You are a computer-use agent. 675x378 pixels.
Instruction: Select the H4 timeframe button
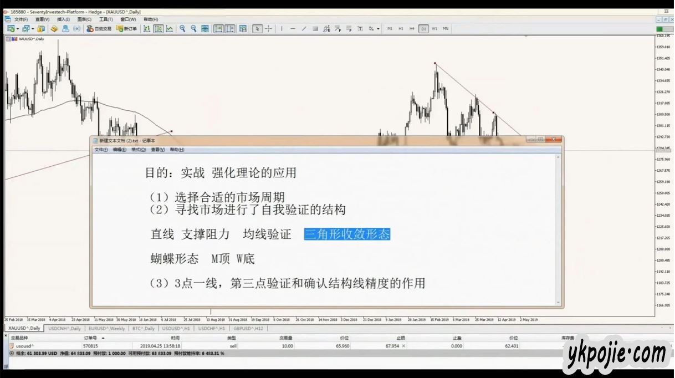412,29
